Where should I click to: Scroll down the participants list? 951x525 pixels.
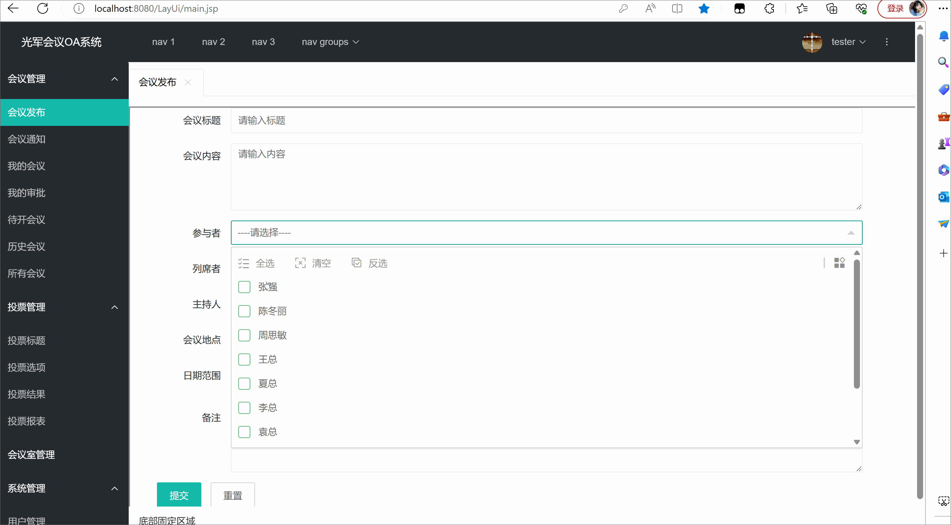[x=855, y=442]
